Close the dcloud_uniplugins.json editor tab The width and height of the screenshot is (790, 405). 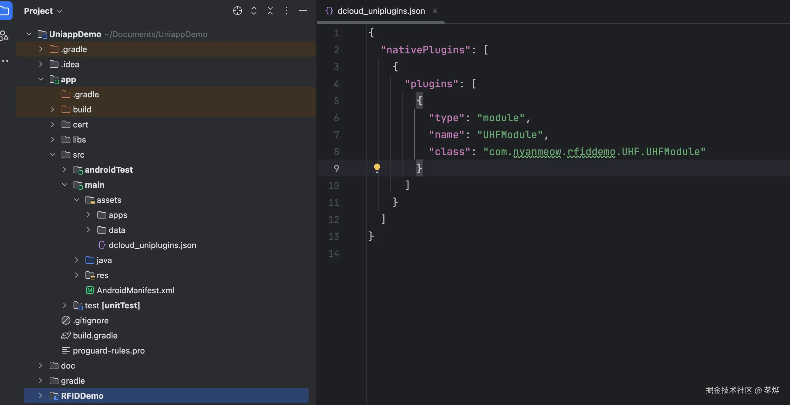(x=435, y=11)
